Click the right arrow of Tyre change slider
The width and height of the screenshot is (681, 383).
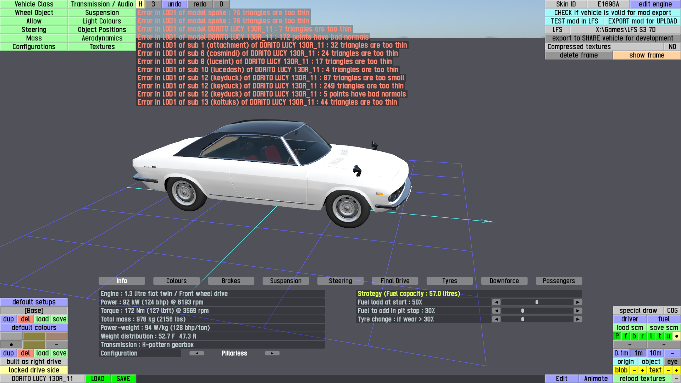tap(578, 319)
